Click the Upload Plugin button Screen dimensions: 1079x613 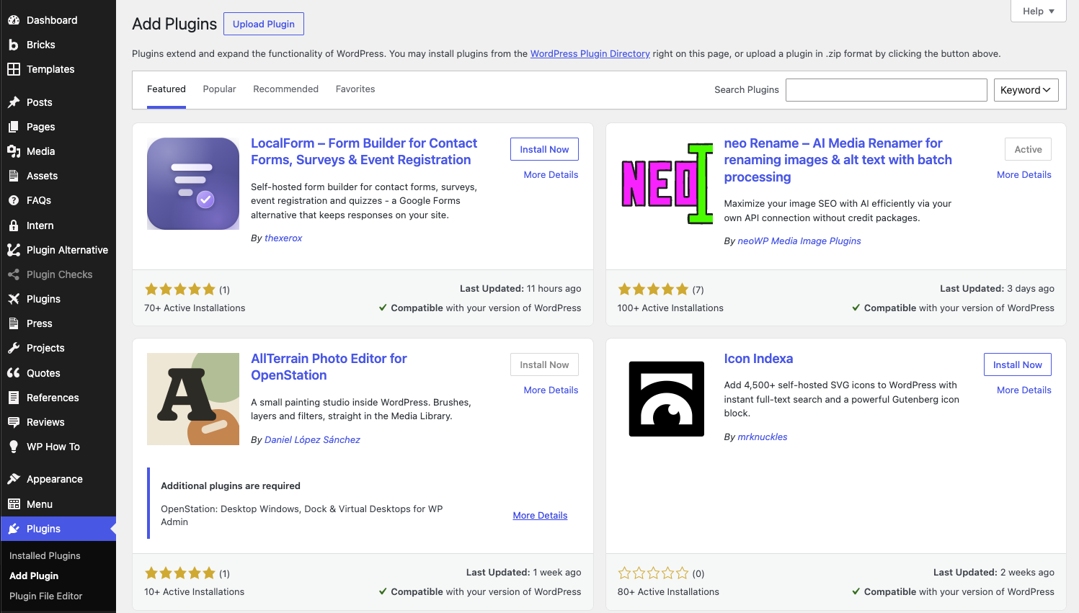(264, 24)
